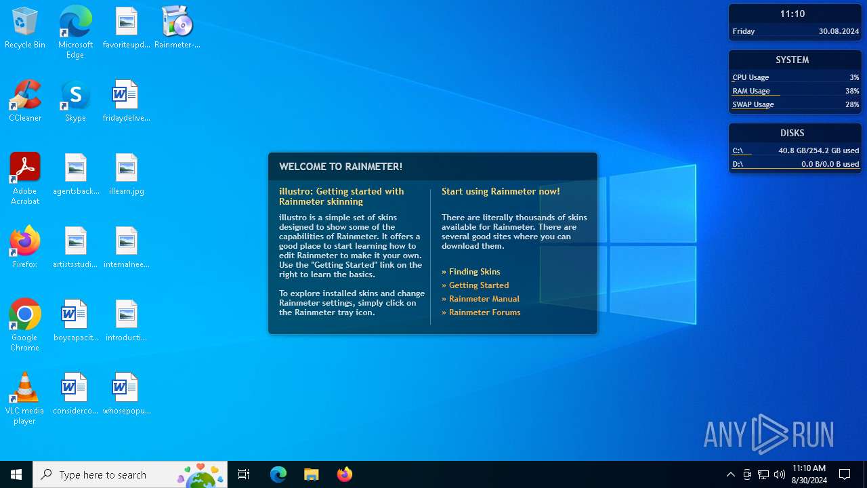Click the taskbar clock showing 11:10 AM
Image resolution: width=867 pixels, height=488 pixels.
pyautogui.click(x=809, y=474)
